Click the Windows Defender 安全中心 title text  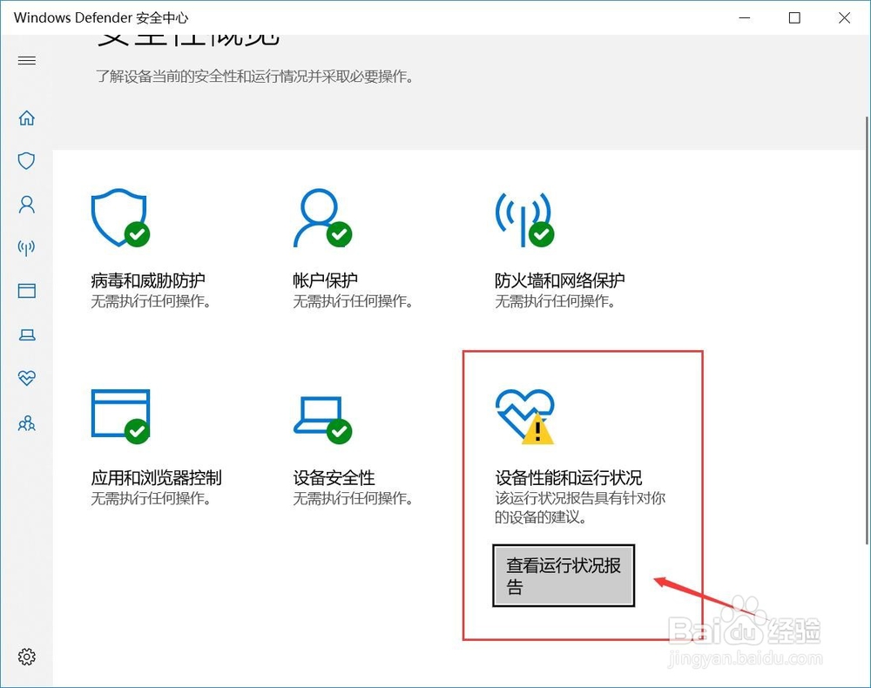click(101, 17)
